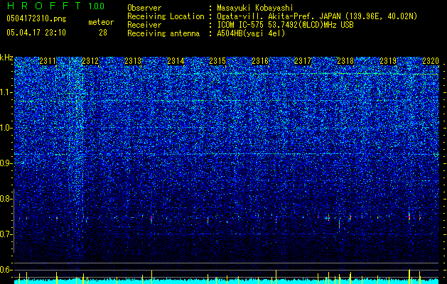Click the Receiving Location label
The image size is (447, 284).
tap(166, 16)
